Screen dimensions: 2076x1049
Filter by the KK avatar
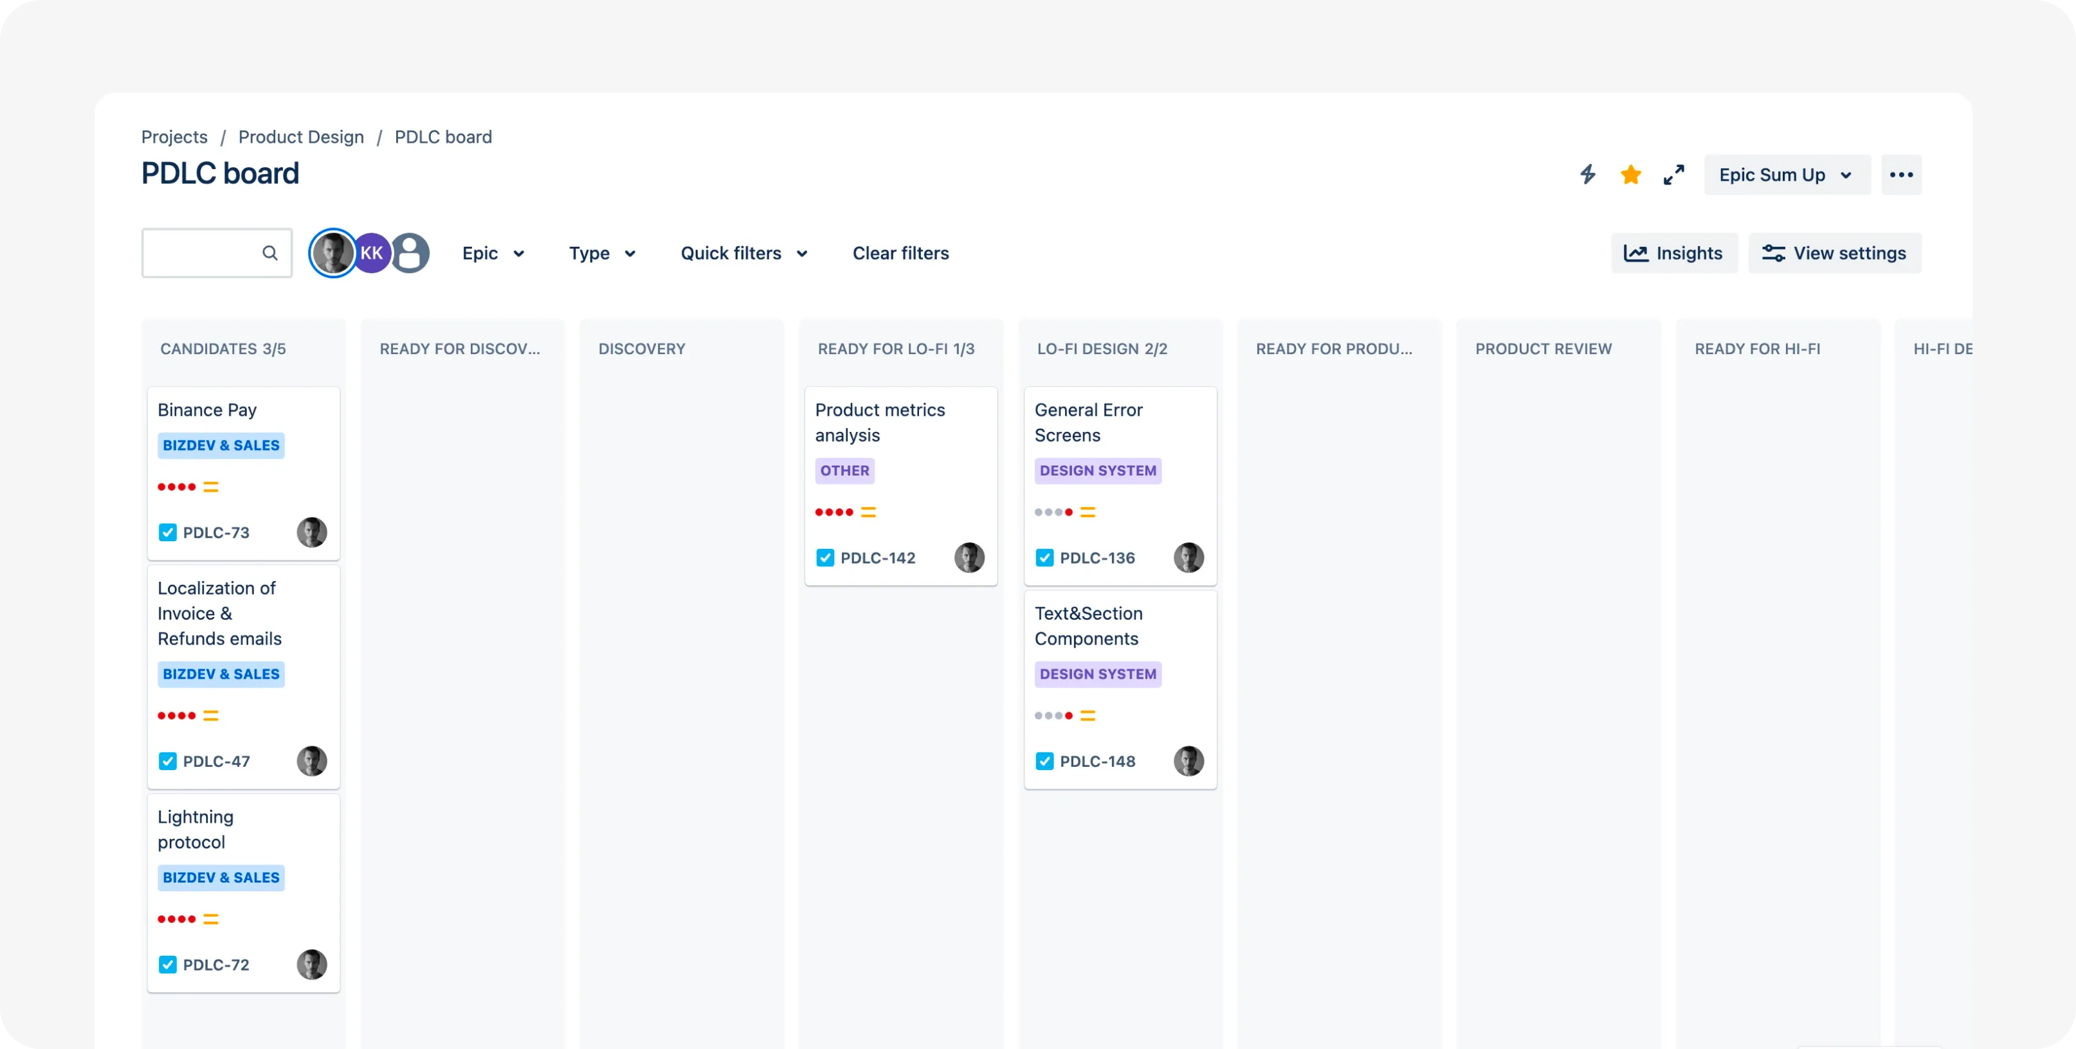[372, 253]
